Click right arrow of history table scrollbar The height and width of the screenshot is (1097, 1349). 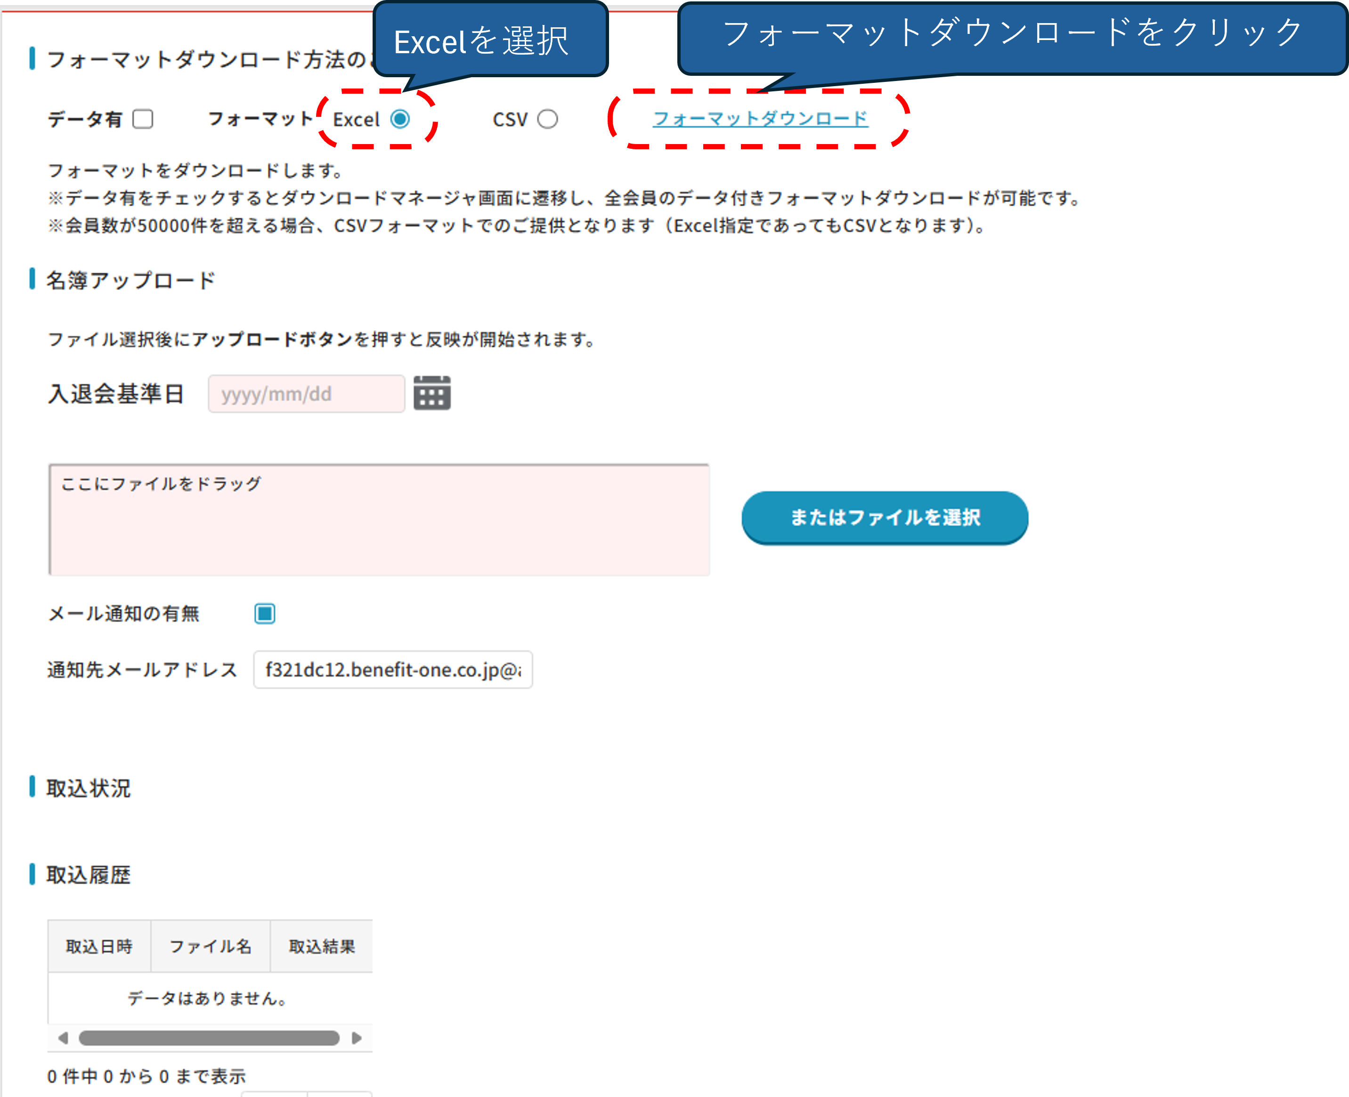tap(357, 1038)
